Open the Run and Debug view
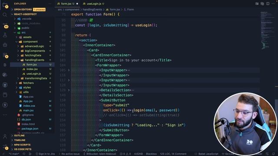The height and width of the screenshot is (156, 278). 5,45
